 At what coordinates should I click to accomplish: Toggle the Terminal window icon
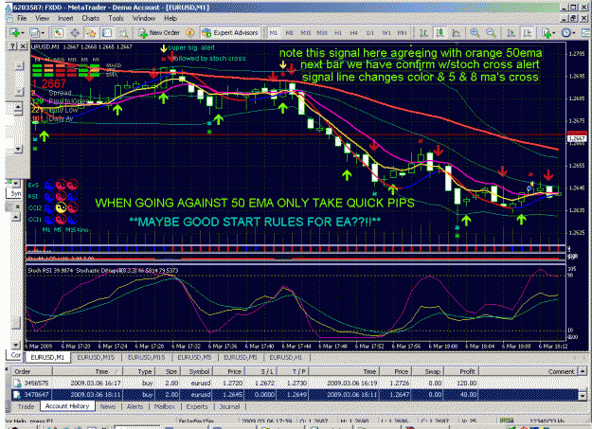click(107, 33)
